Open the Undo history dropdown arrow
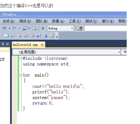The image size is (140, 124). (x=9, y=28)
